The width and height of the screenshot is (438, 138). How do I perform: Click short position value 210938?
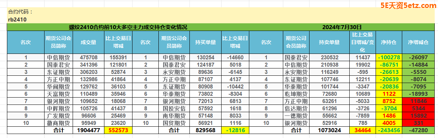tap(329, 65)
